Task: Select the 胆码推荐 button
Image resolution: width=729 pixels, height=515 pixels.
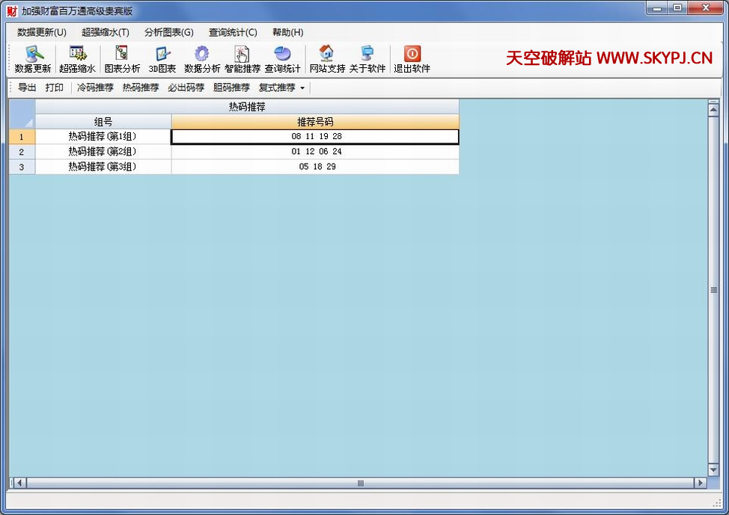Action: pos(231,87)
